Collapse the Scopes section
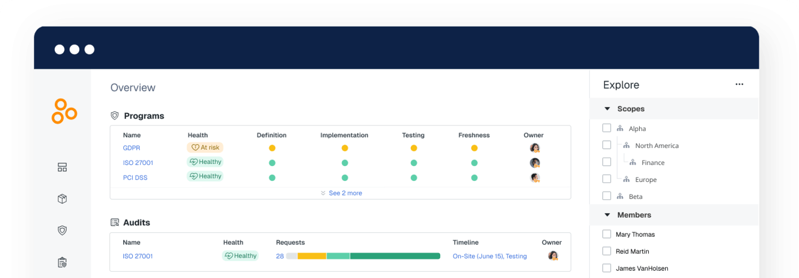Viewport: 799px width, 278px height. point(607,109)
